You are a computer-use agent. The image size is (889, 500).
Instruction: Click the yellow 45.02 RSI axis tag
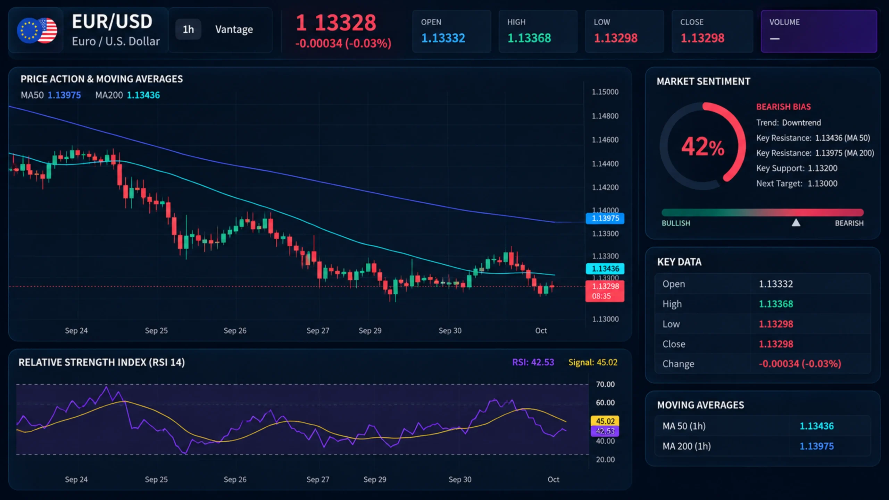click(605, 421)
